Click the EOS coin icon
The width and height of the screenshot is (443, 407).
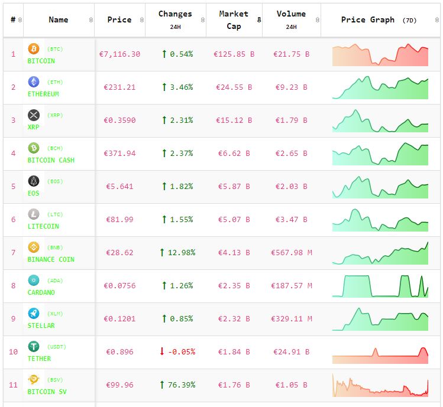[x=34, y=181]
